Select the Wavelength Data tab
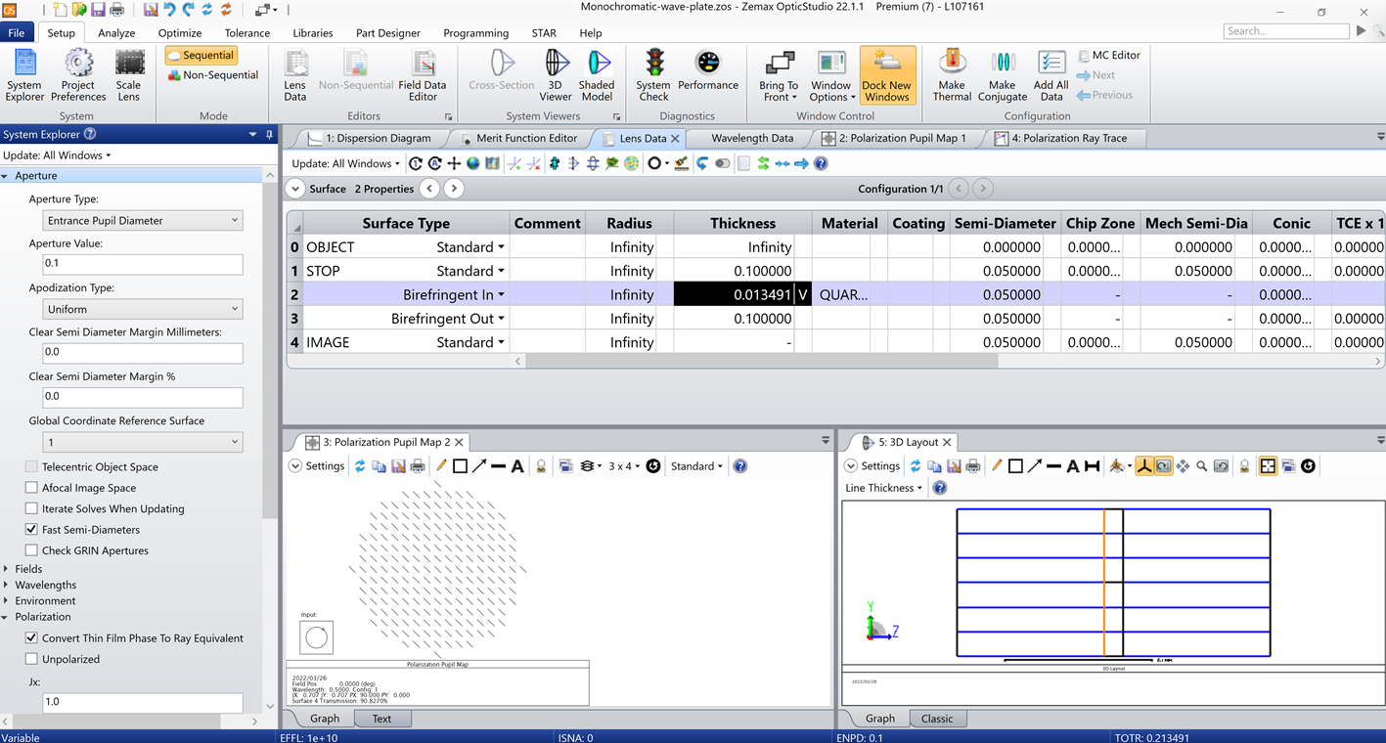Image resolution: width=1386 pixels, height=743 pixels. click(752, 138)
